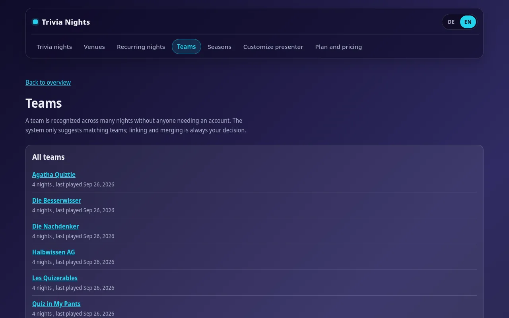
Task: View Plan and pricing
Action: pos(338,47)
